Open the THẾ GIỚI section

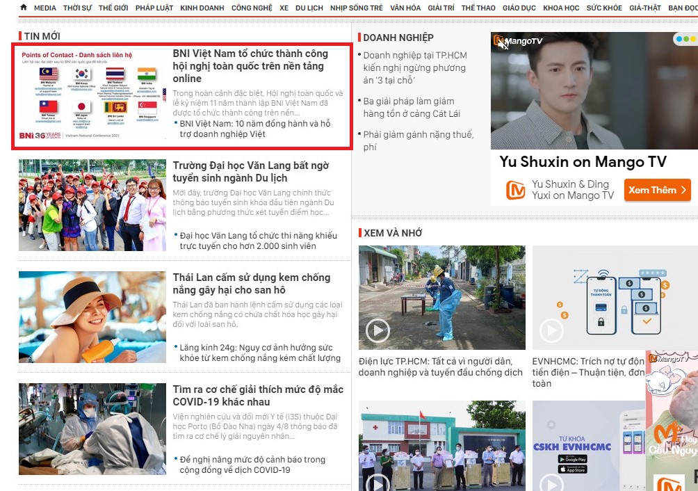click(x=113, y=8)
